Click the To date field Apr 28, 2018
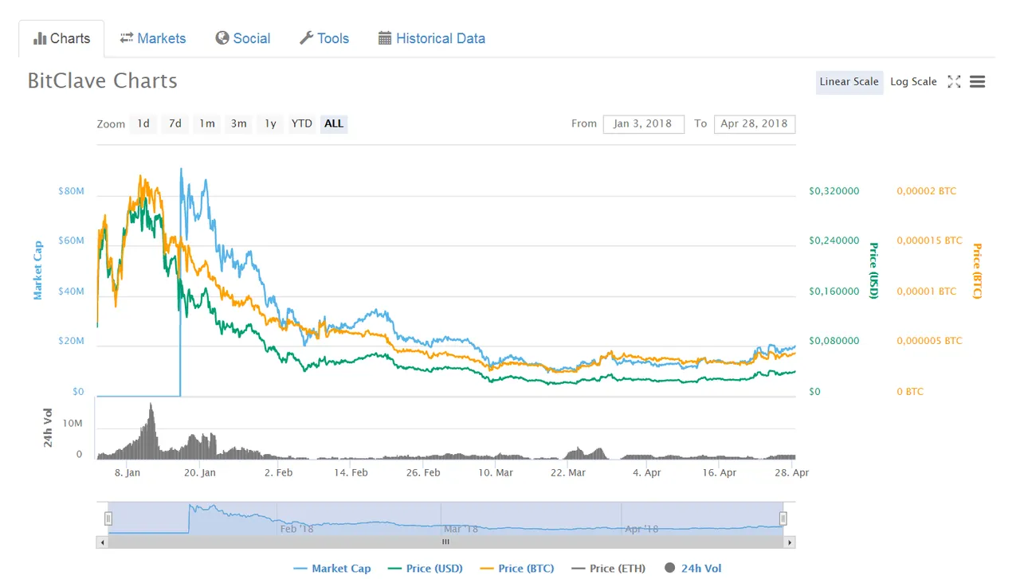Screen dimensions: 1020x579 [x=754, y=123]
